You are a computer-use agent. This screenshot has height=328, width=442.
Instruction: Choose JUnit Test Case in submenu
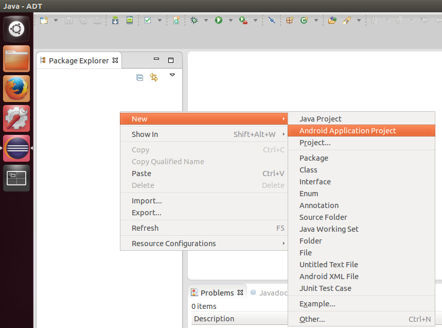coord(361,288)
